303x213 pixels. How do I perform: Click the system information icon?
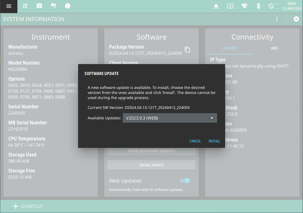(x=68, y=6)
